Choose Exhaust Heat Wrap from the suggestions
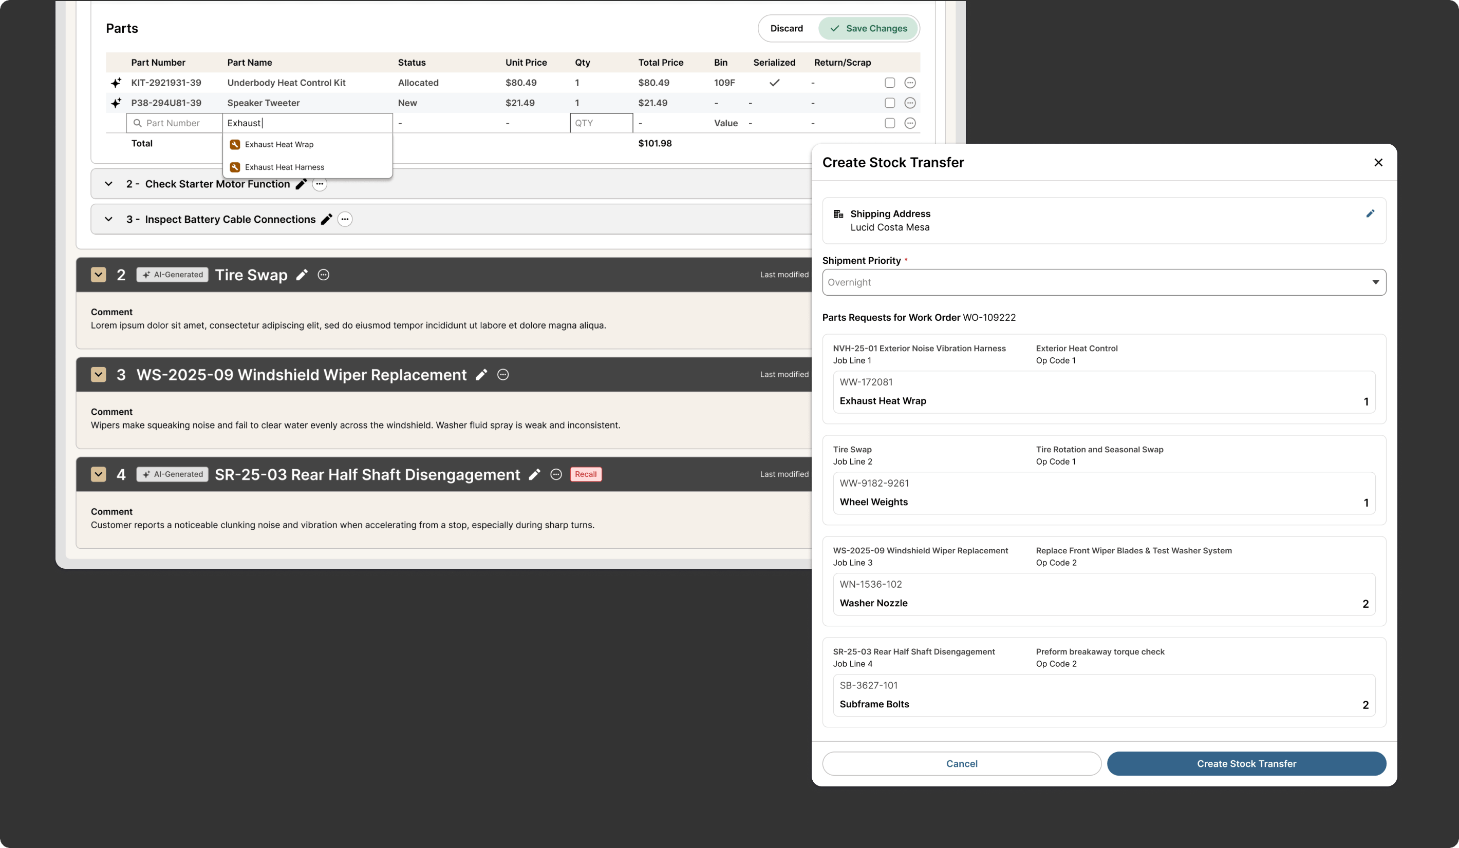Screen dimensions: 1459x848 [x=279, y=145]
